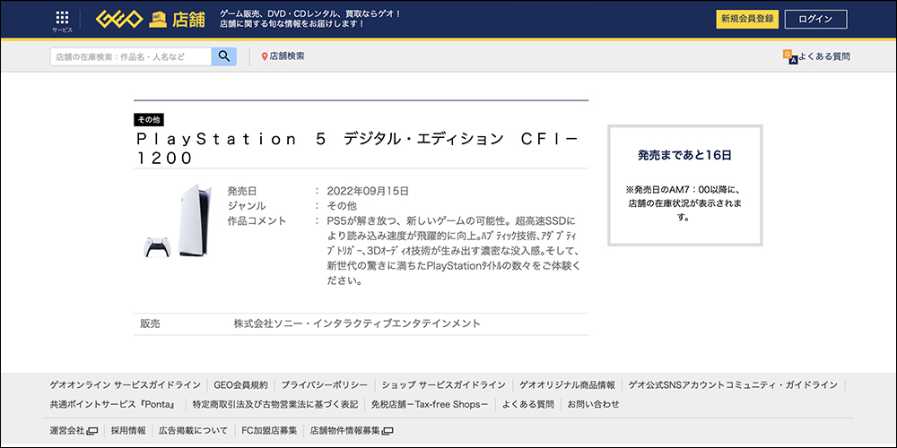Open the services grid menu icon
Viewport: 897px width, 448px height.
point(62,20)
